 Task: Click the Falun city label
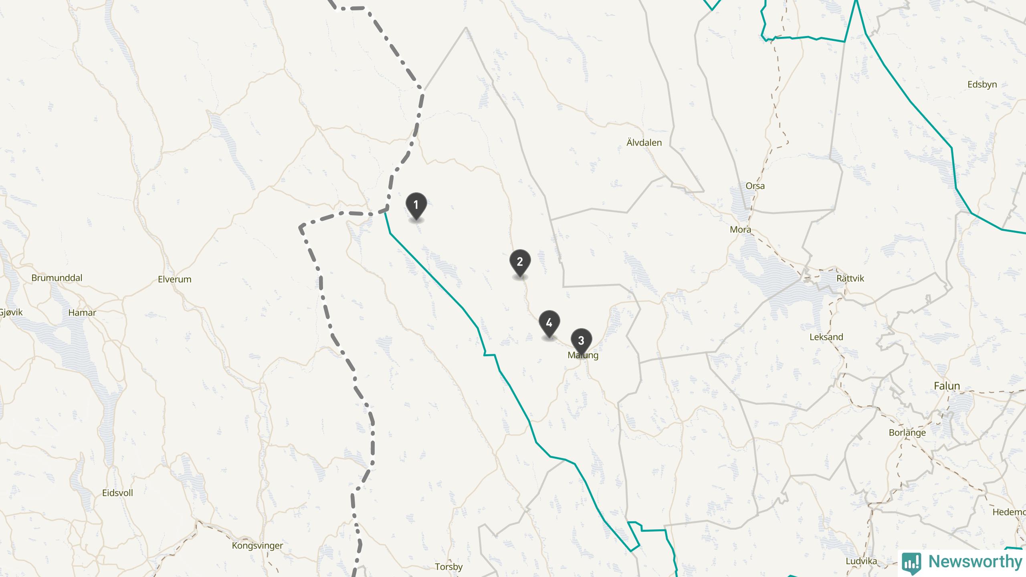click(x=947, y=386)
